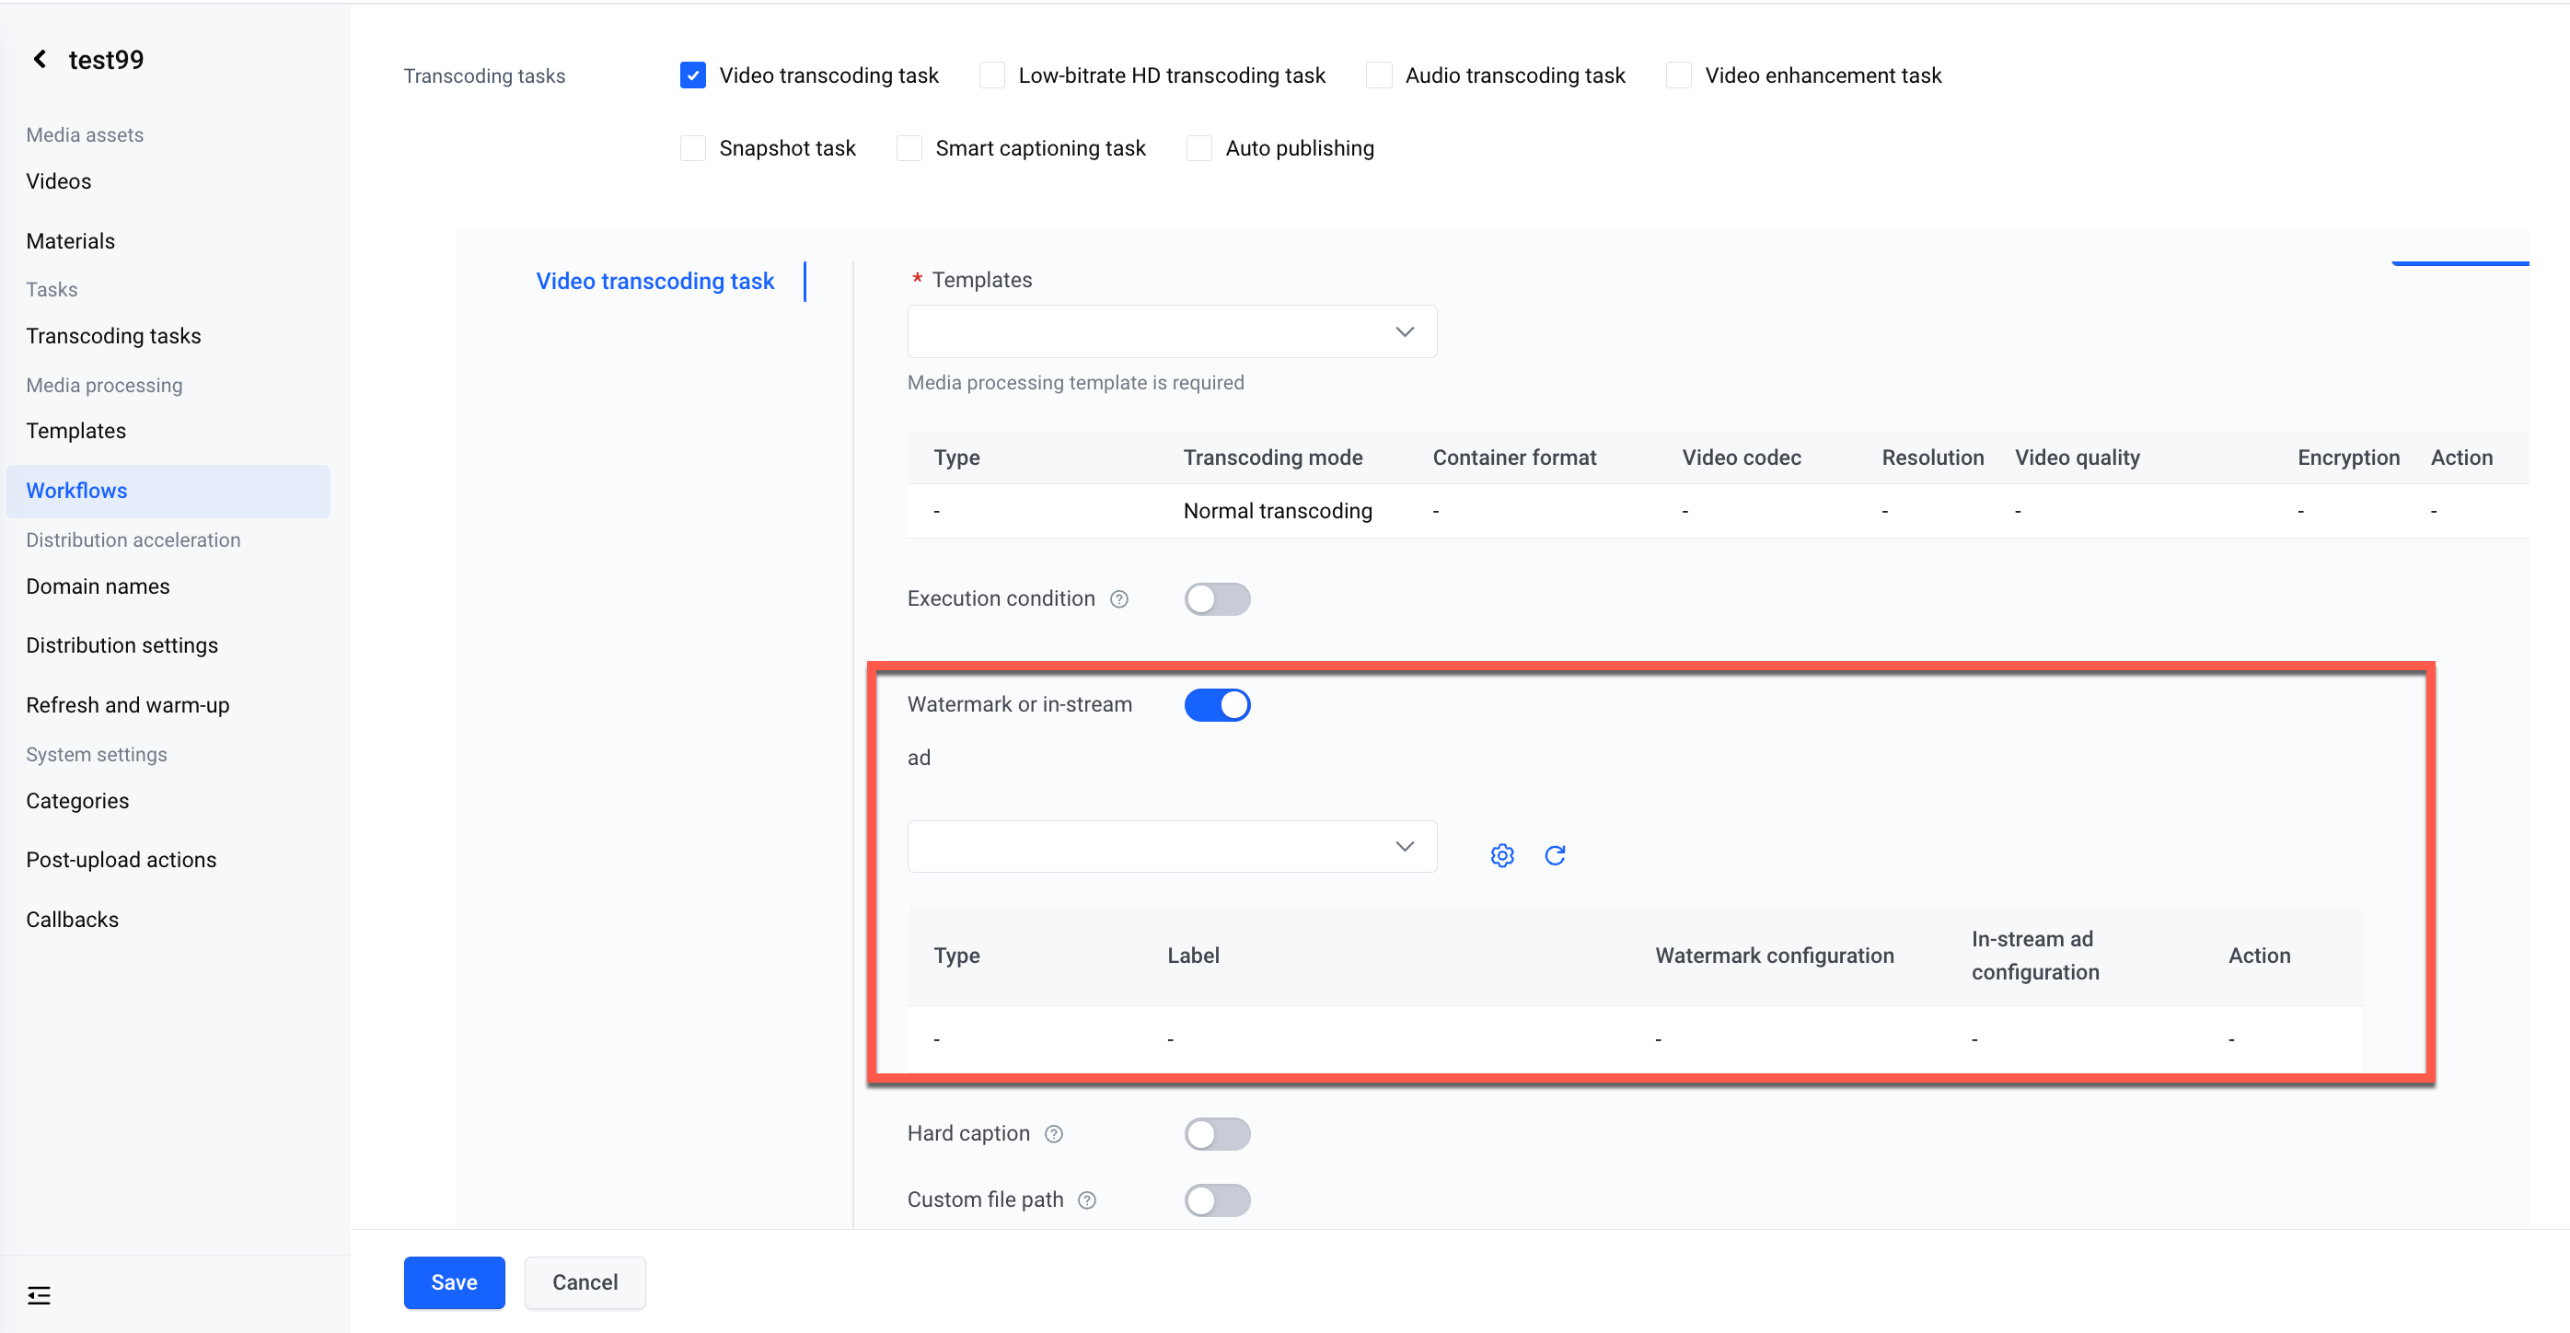The height and width of the screenshot is (1333, 2570).
Task: Click the test99 workflow title
Action: click(x=106, y=60)
